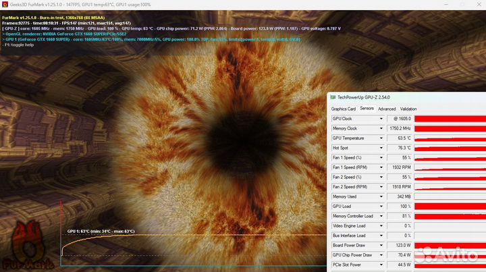Click the GPU Temperature value 63.5 °C
This screenshot has width=486, height=272.
point(400,138)
